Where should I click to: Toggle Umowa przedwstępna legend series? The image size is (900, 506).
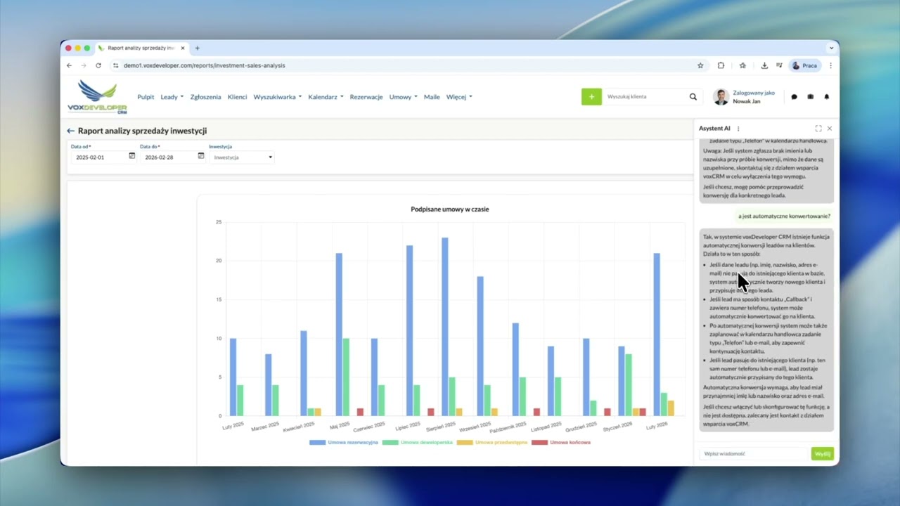click(492, 442)
